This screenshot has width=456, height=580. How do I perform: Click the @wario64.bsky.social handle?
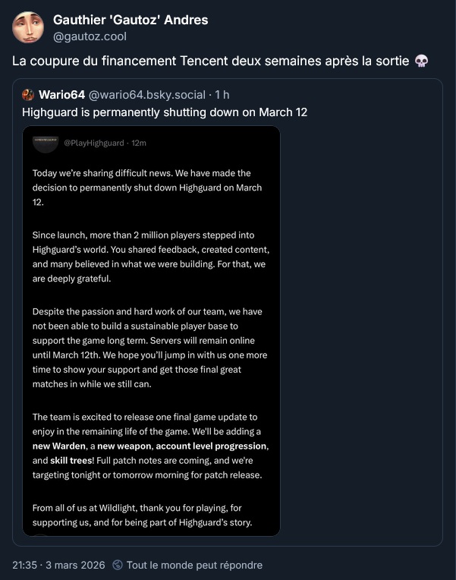147,95
